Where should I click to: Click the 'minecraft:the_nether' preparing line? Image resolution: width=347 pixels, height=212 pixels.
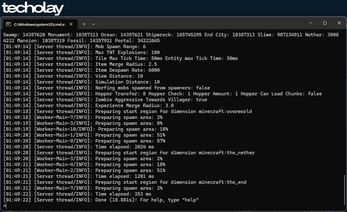(x=129, y=153)
